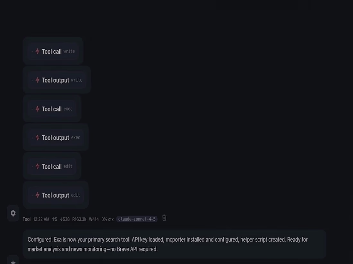
Task: Expand the Tool call write card
Action: [52, 51]
